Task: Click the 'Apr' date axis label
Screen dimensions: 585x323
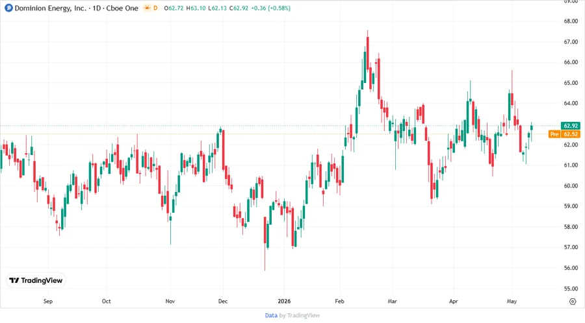Action: [453, 301]
